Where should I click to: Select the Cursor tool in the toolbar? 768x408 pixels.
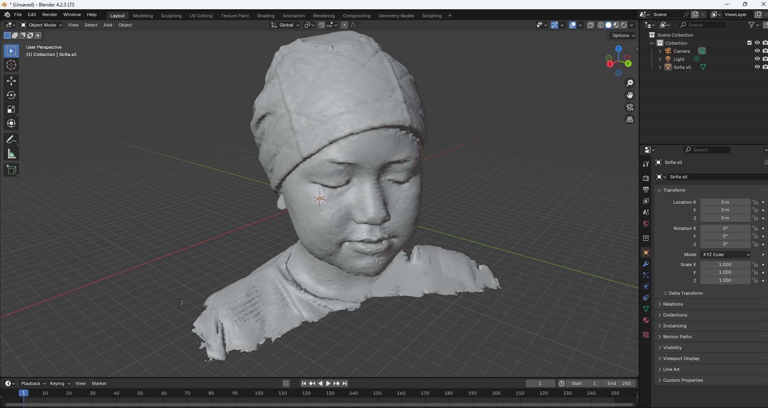click(x=11, y=65)
